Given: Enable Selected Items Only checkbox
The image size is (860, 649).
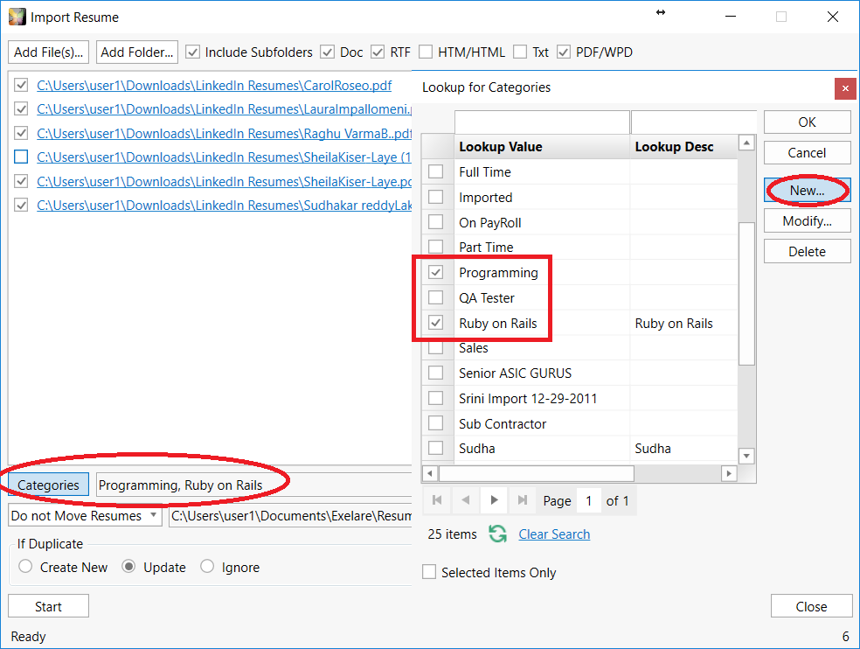Looking at the screenshot, I should point(429,572).
